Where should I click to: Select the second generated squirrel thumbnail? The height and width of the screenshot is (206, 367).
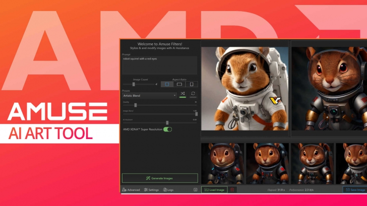[x=267, y=164]
